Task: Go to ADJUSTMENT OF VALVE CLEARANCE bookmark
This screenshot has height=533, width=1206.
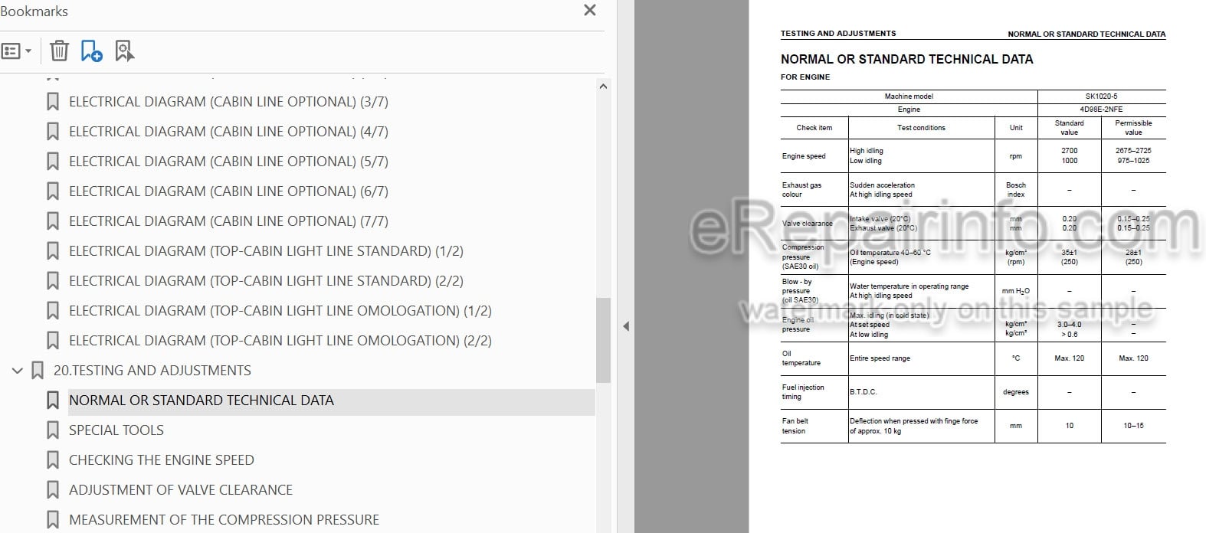Action: [181, 490]
